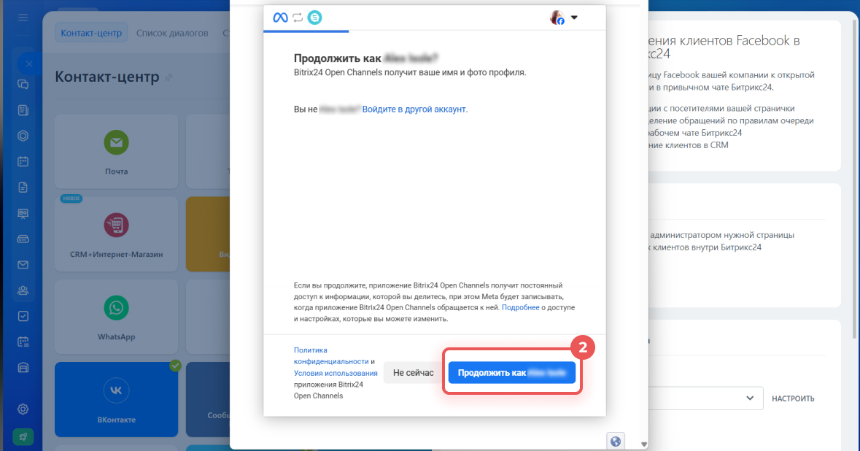Click the CRM+Интернет-Магазин card label
The width and height of the screenshot is (860, 451).
point(116,254)
